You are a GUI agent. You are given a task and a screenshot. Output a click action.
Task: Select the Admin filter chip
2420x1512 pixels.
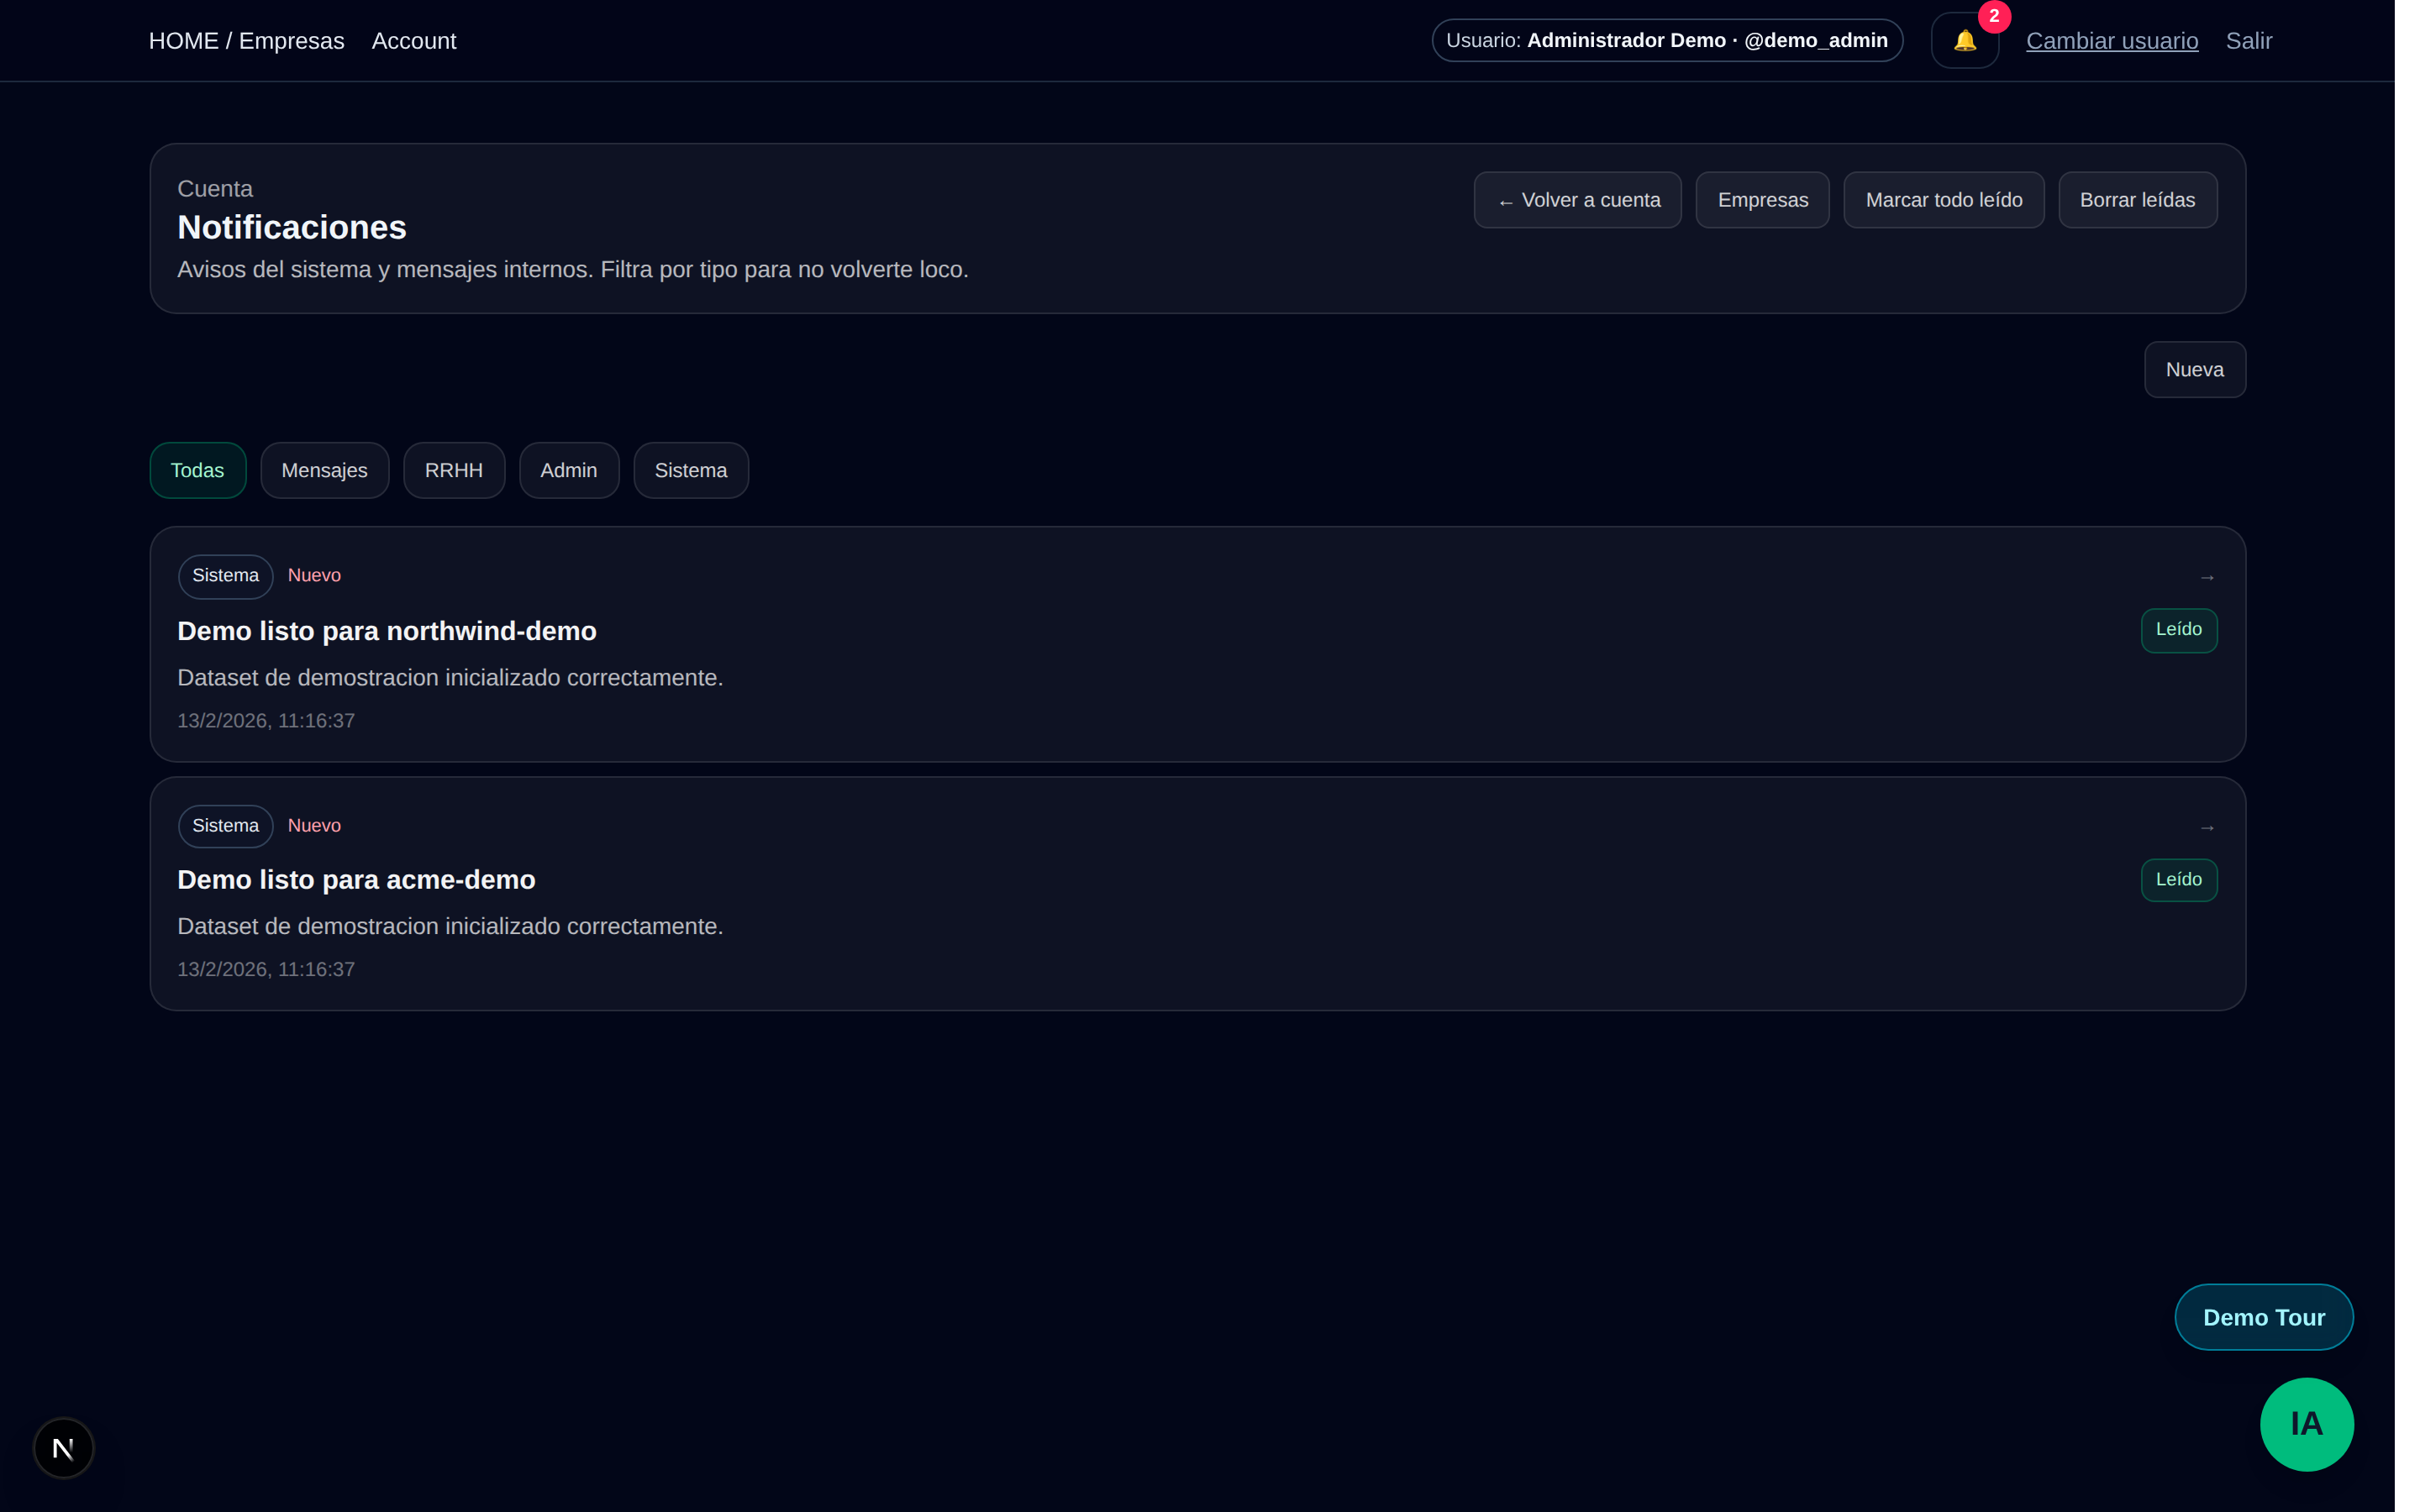point(568,470)
